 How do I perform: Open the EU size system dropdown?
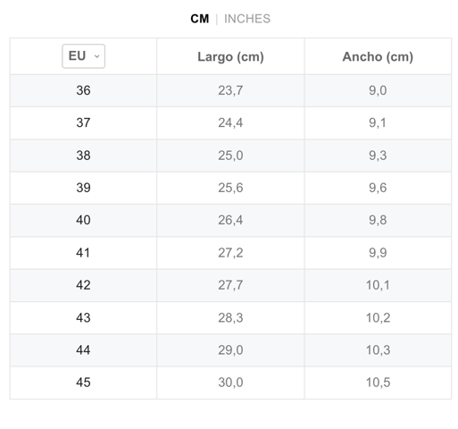pos(83,56)
